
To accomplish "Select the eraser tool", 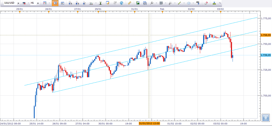I will click(x=206, y=3).
